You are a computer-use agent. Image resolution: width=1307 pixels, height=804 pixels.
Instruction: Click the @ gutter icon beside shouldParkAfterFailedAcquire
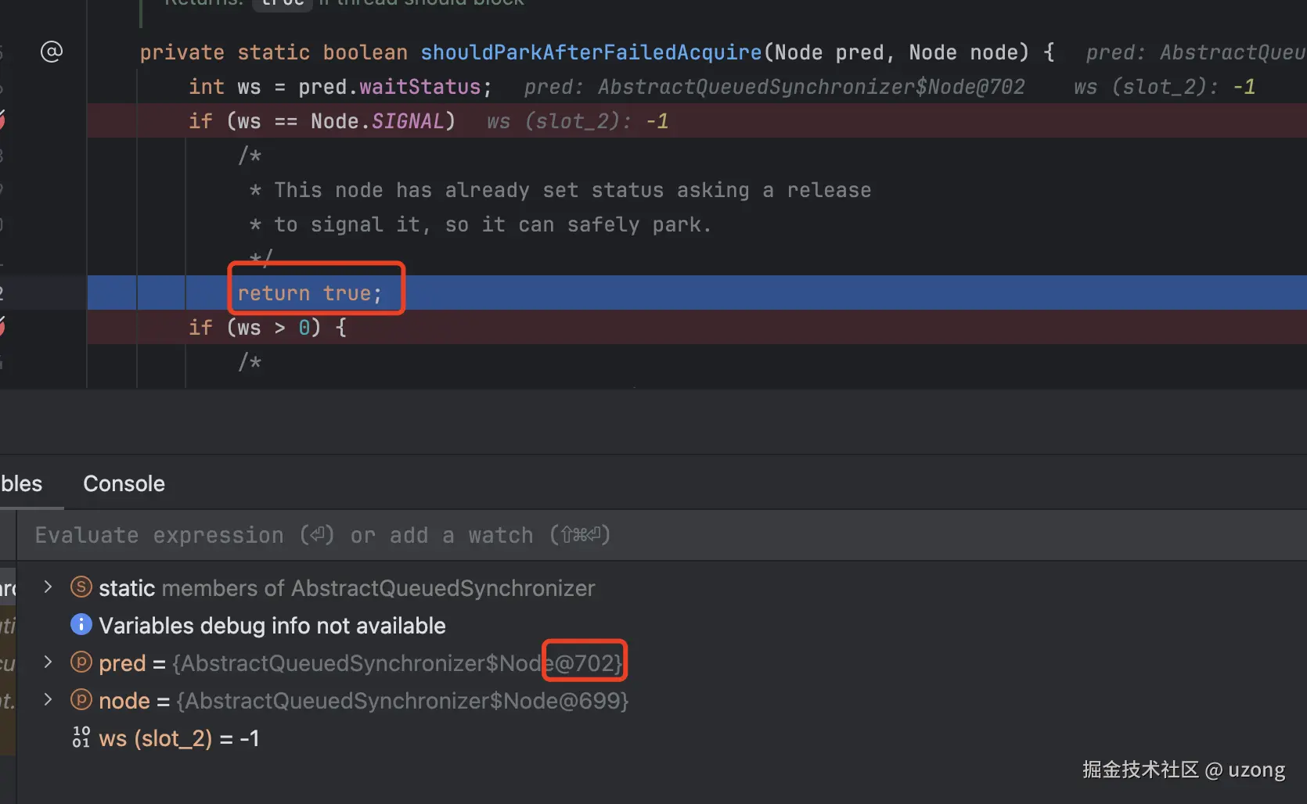click(x=52, y=52)
